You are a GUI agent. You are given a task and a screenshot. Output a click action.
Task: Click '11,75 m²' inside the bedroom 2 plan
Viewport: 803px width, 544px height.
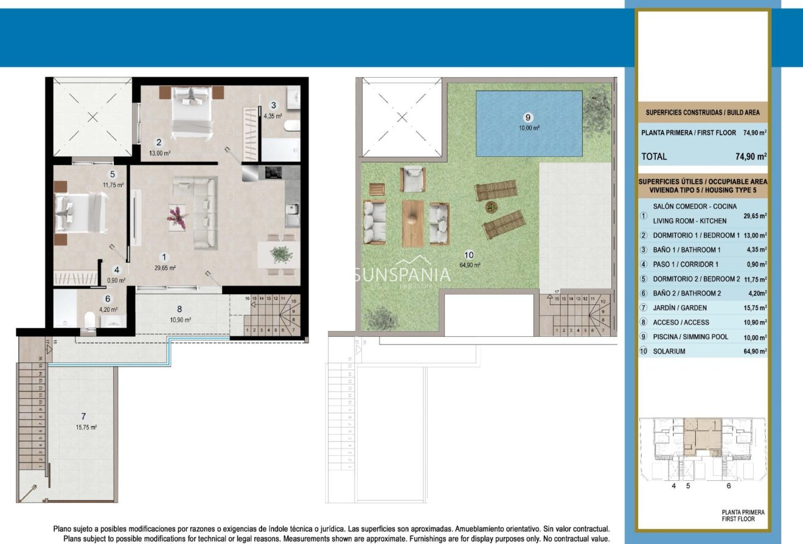(114, 185)
